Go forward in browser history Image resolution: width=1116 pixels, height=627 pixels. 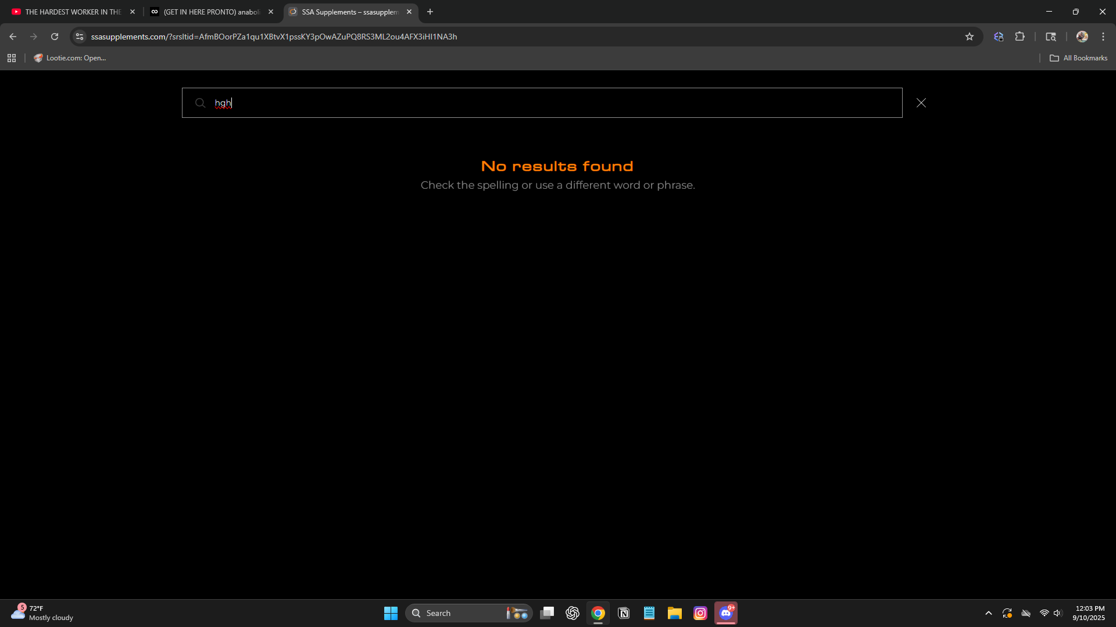pos(34,37)
